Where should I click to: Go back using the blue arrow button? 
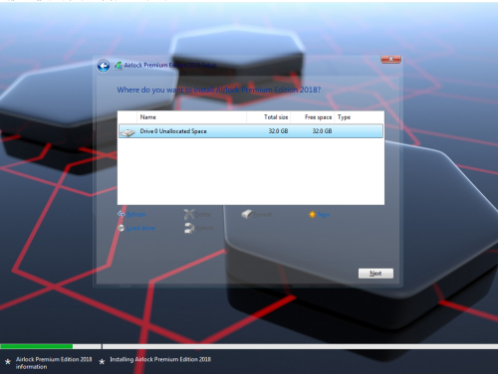click(x=104, y=66)
